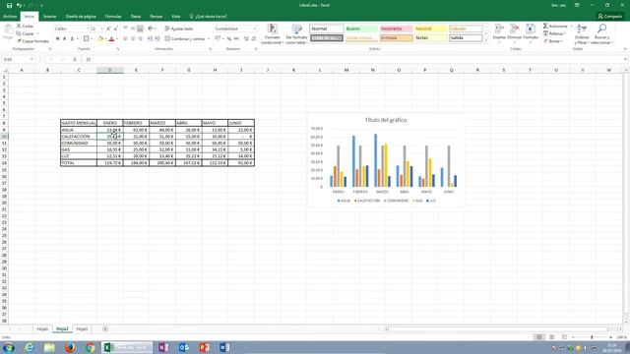Open Formato condicional menu
Viewport: 630px width, 354px height.
[x=272, y=34]
